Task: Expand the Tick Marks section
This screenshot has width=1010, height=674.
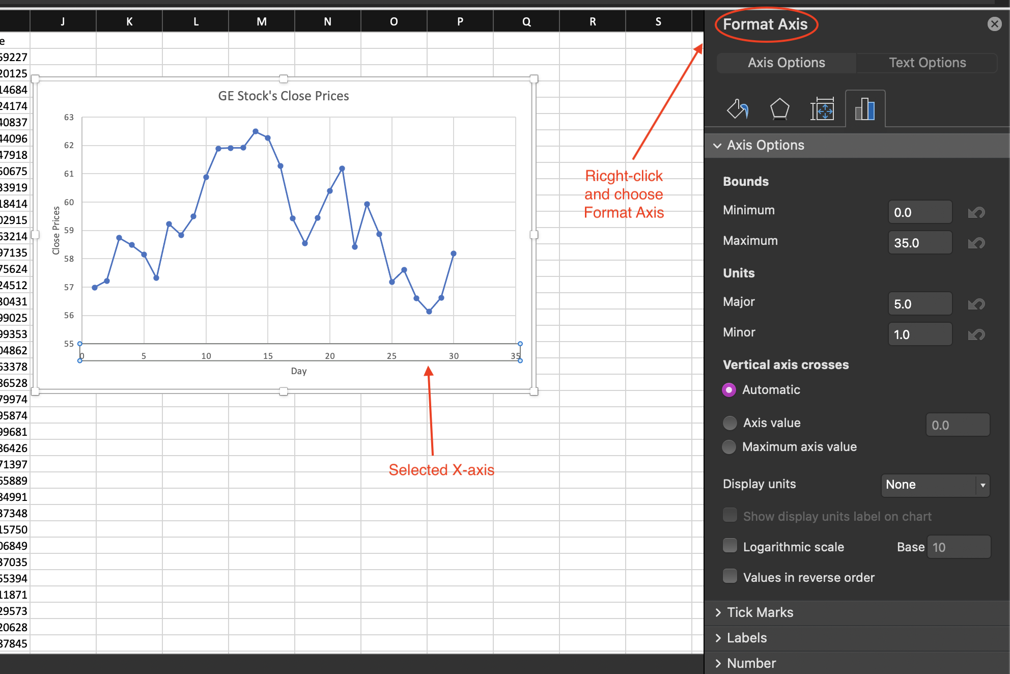Action: [760, 612]
